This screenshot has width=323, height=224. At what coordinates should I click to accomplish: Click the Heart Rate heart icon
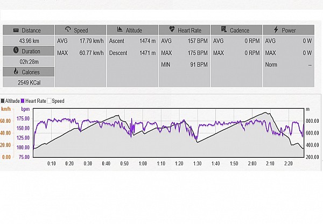click(x=172, y=30)
